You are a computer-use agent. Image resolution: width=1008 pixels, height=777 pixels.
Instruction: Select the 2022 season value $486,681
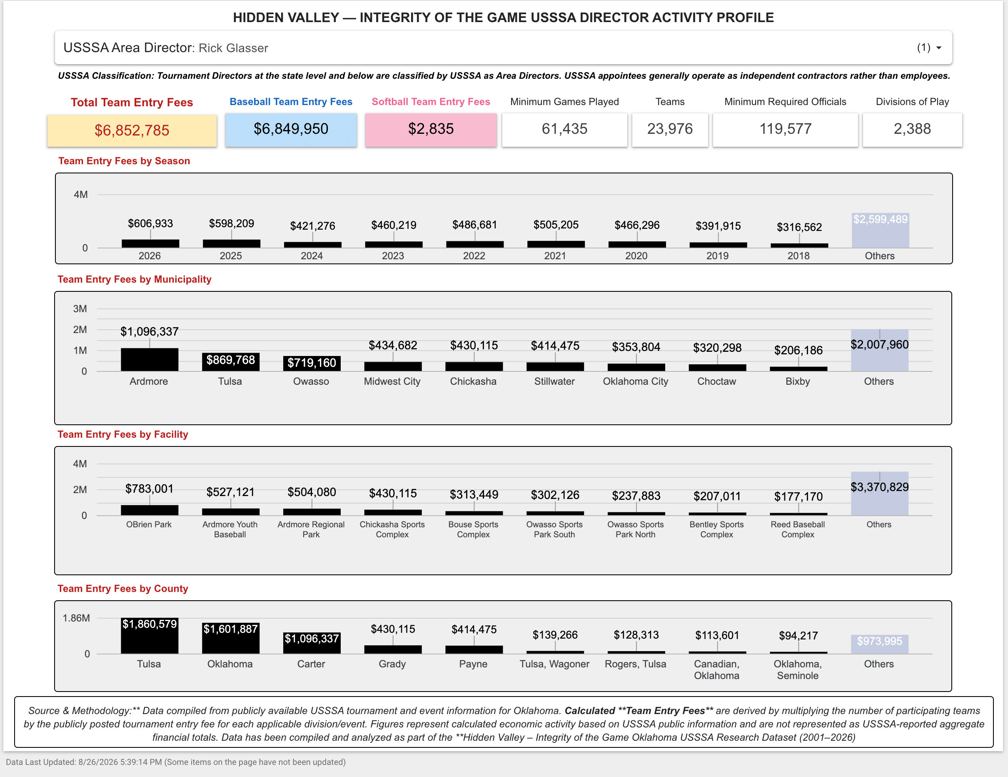point(474,225)
